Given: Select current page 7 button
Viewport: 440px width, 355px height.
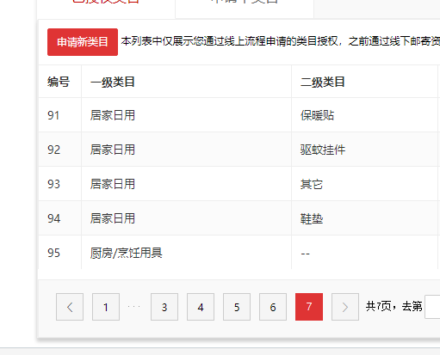Looking at the screenshot, I should [309, 307].
